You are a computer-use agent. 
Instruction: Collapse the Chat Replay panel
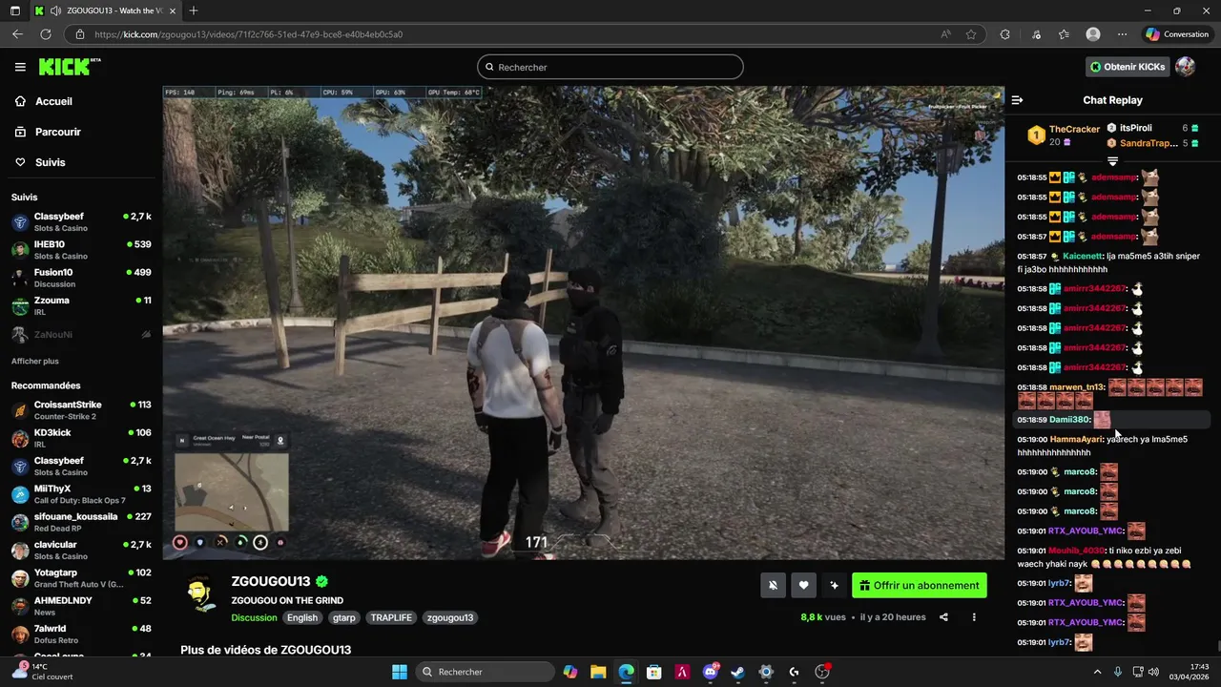point(1017,100)
